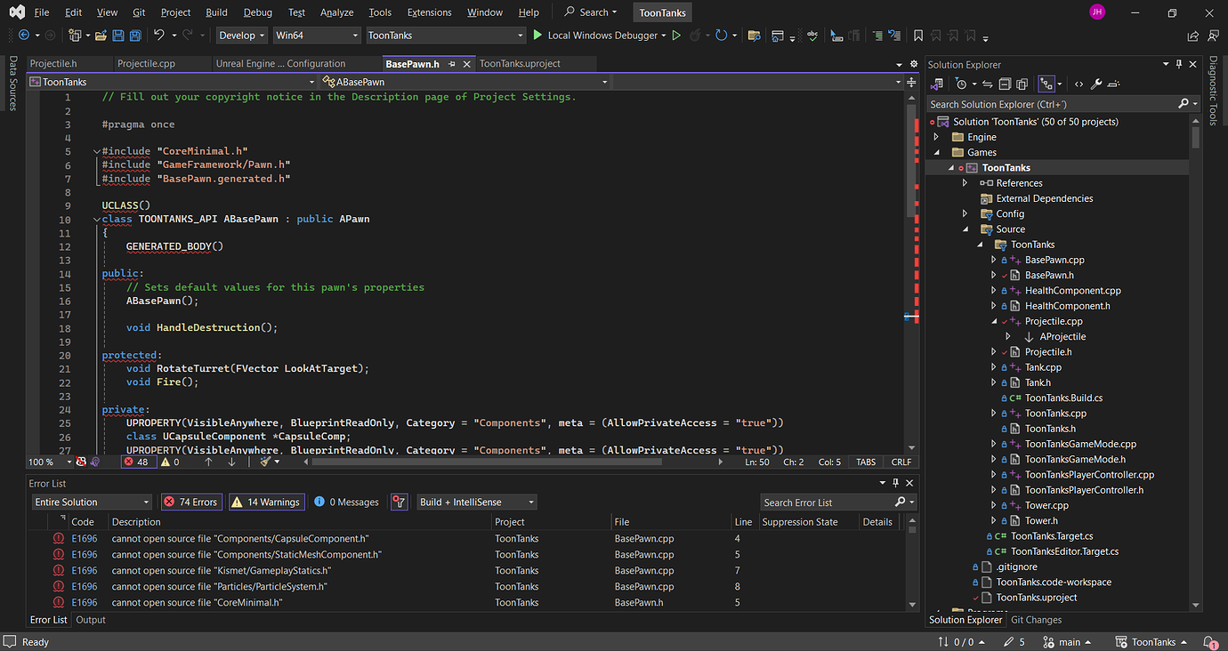The image size is (1228, 651).
Task: Click the Save All icon
Action: click(135, 36)
